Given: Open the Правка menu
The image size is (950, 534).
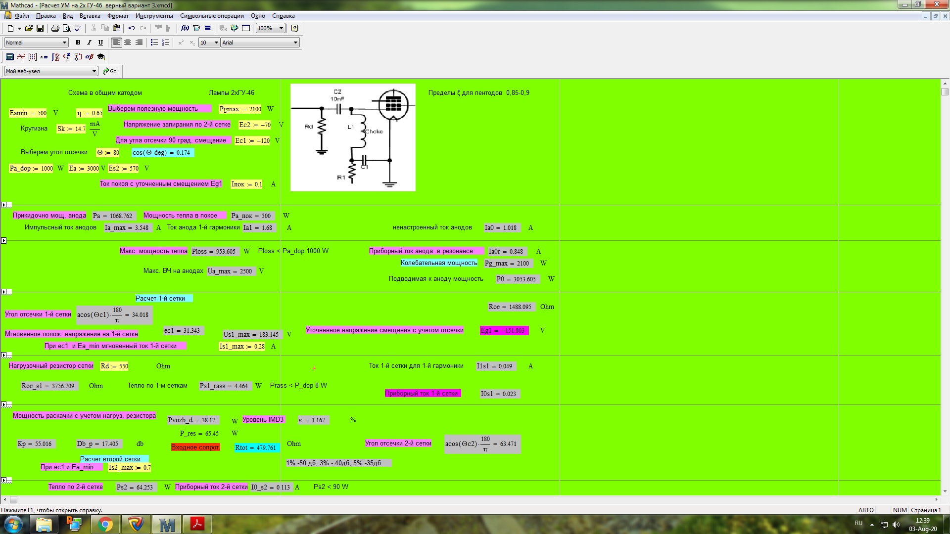Looking at the screenshot, I should pyautogui.click(x=46, y=16).
